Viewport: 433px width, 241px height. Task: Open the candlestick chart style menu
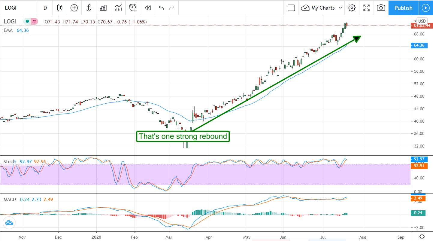pyautogui.click(x=59, y=8)
